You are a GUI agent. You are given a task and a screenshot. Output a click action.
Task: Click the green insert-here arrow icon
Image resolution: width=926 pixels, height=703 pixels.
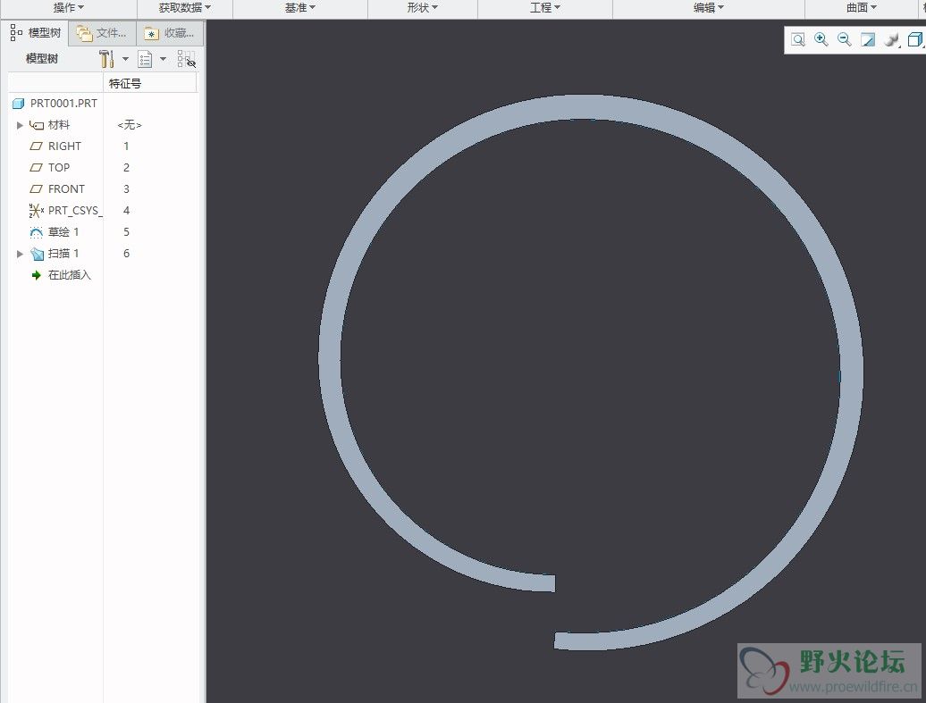pyautogui.click(x=36, y=275)
